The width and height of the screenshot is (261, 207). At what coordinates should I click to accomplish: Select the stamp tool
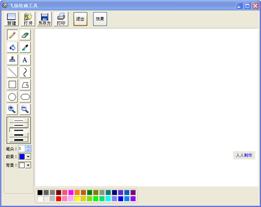coord(12,60)
